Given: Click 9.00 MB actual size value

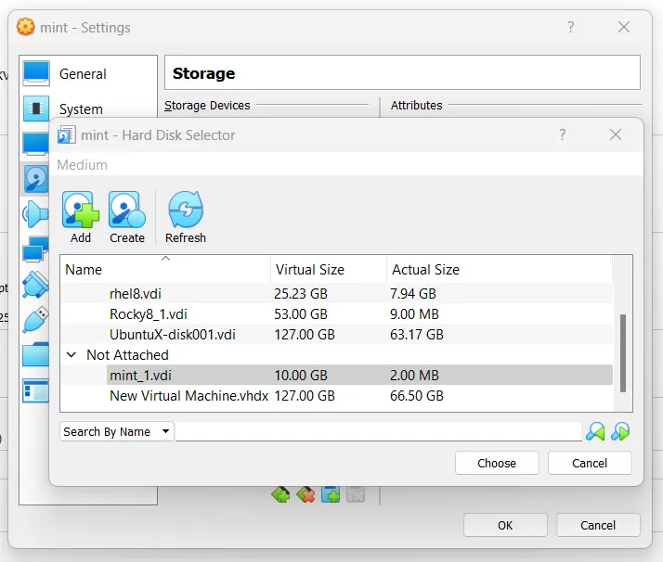Looking at the screenshot, I should pos(414,313).
